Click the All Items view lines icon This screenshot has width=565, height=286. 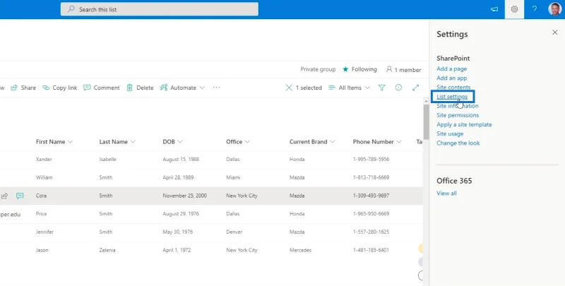coord(332,88)
